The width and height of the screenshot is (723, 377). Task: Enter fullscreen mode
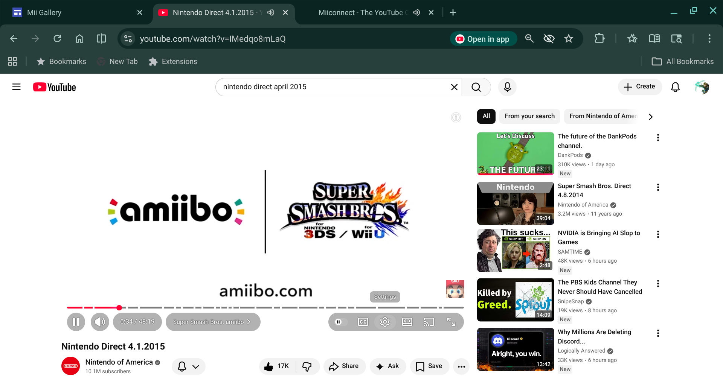[451, 322]
